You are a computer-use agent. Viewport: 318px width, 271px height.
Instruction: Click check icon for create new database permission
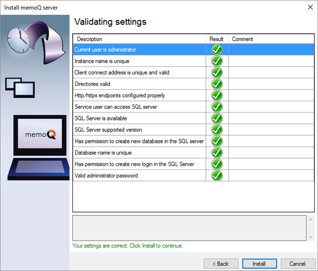(217, 141)
